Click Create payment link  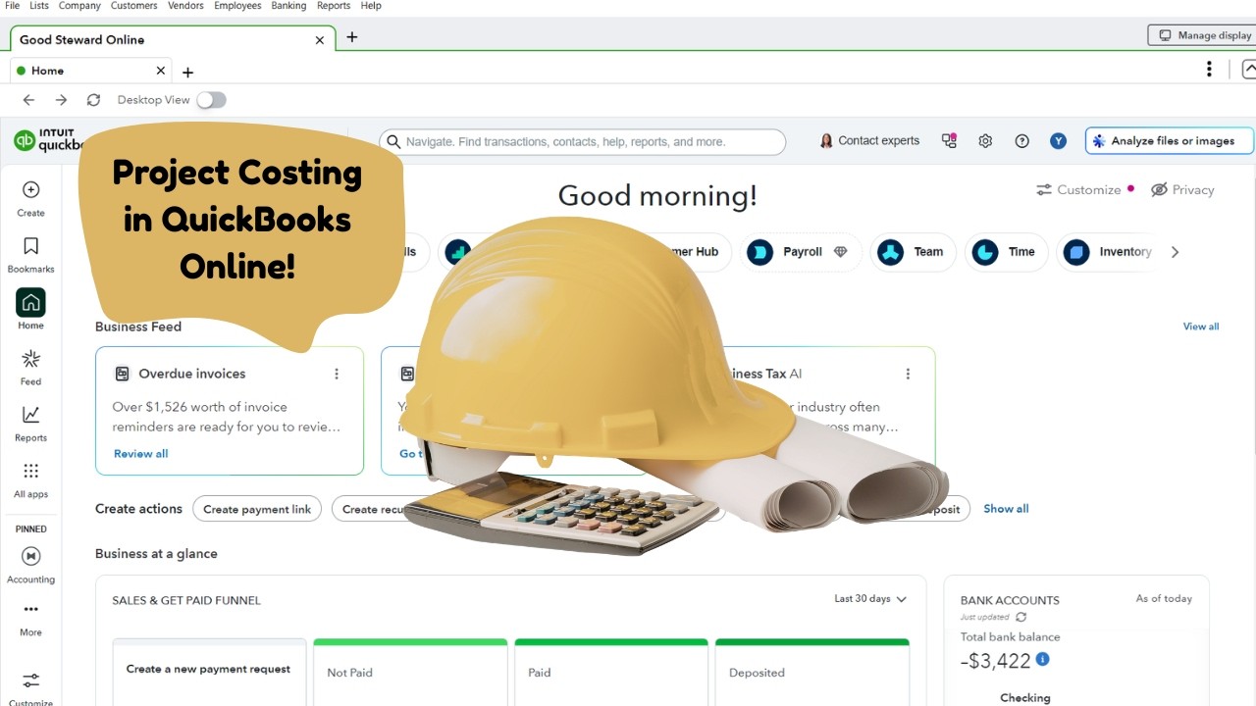coord(257,509)
